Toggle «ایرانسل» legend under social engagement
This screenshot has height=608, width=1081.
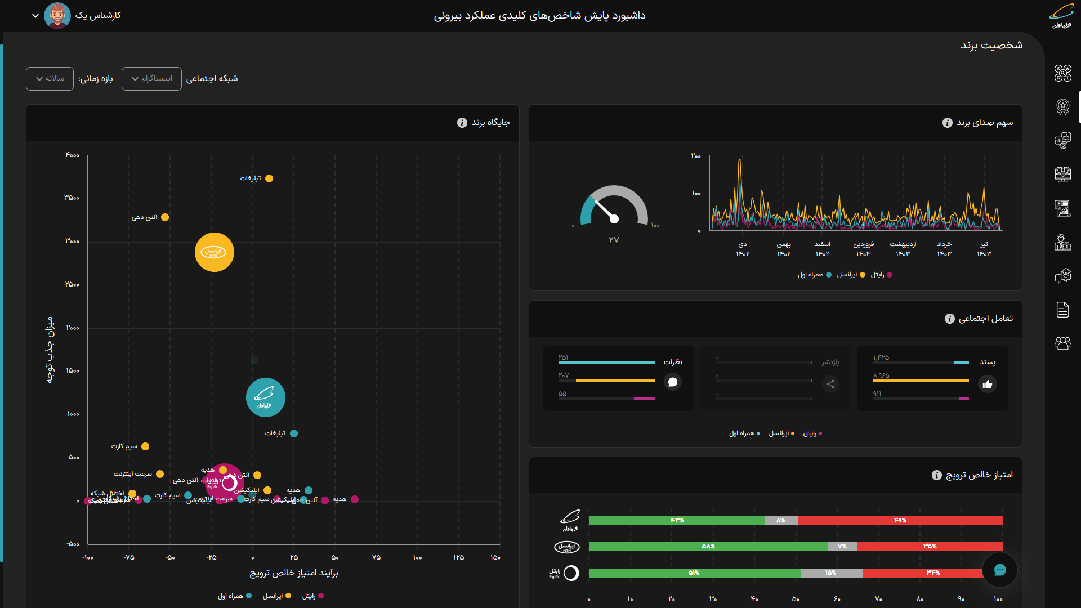pyautogui.click(x=781, y=433)
